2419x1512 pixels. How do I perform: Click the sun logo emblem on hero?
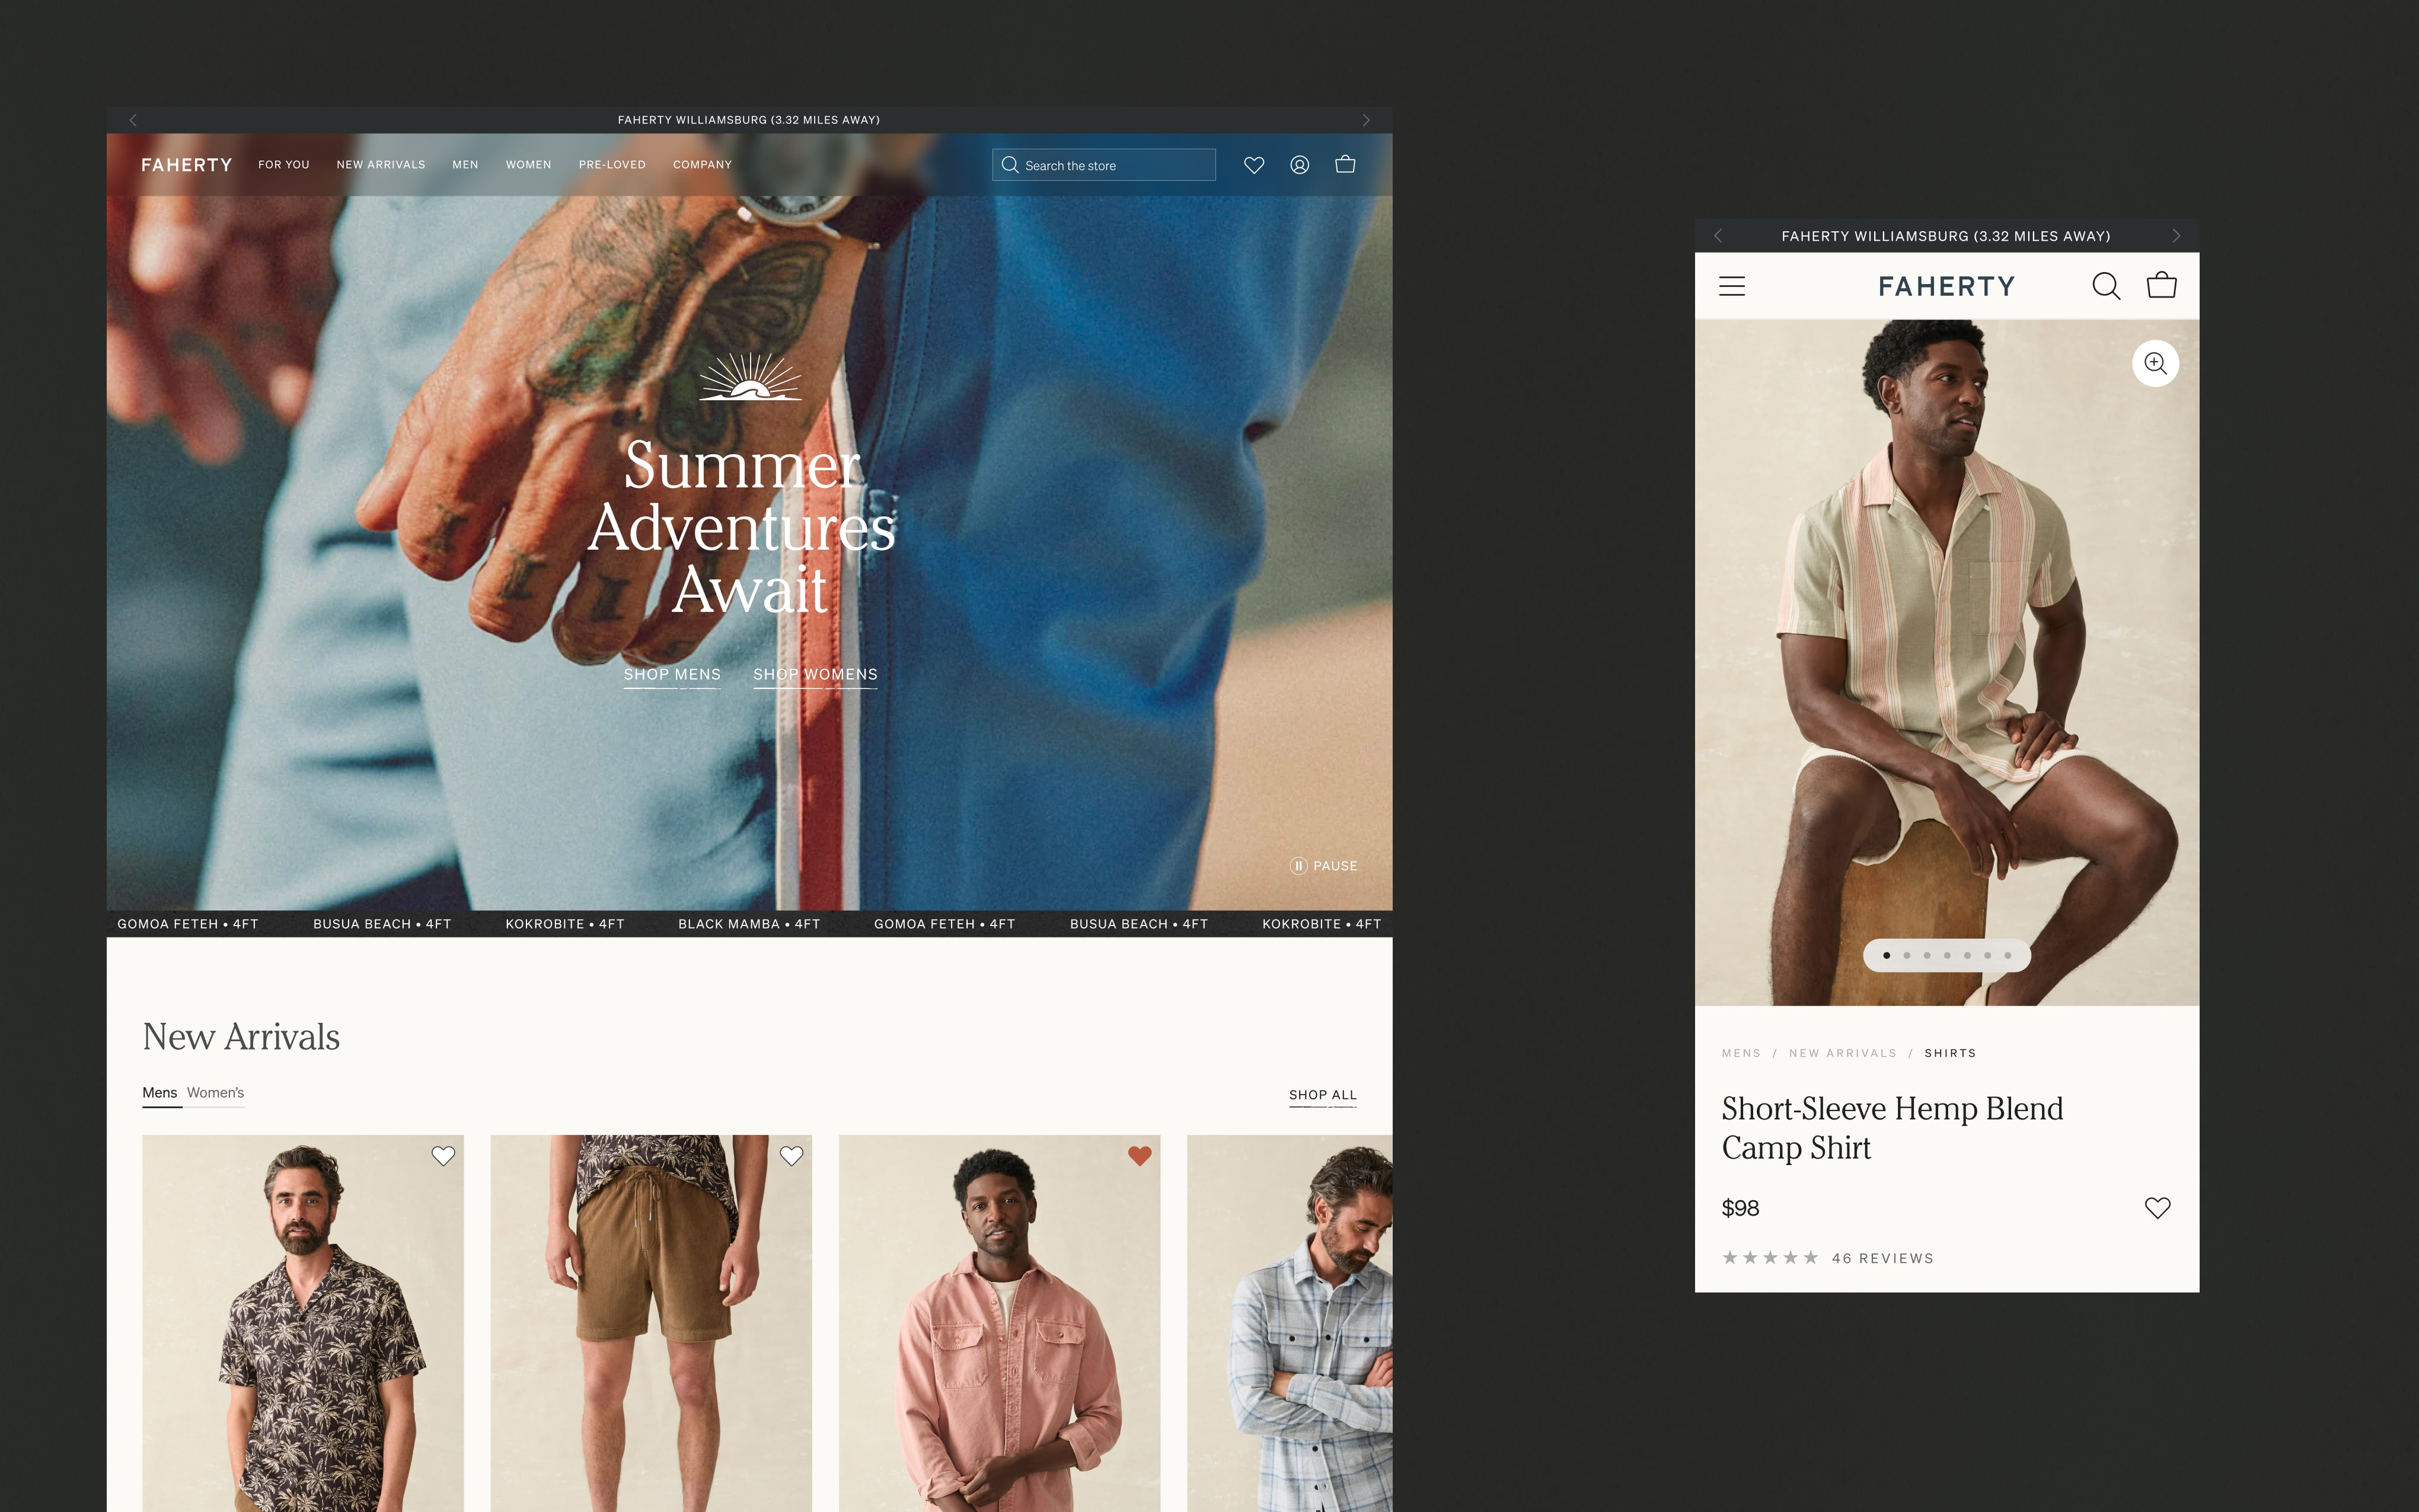[x=749, y=376]
